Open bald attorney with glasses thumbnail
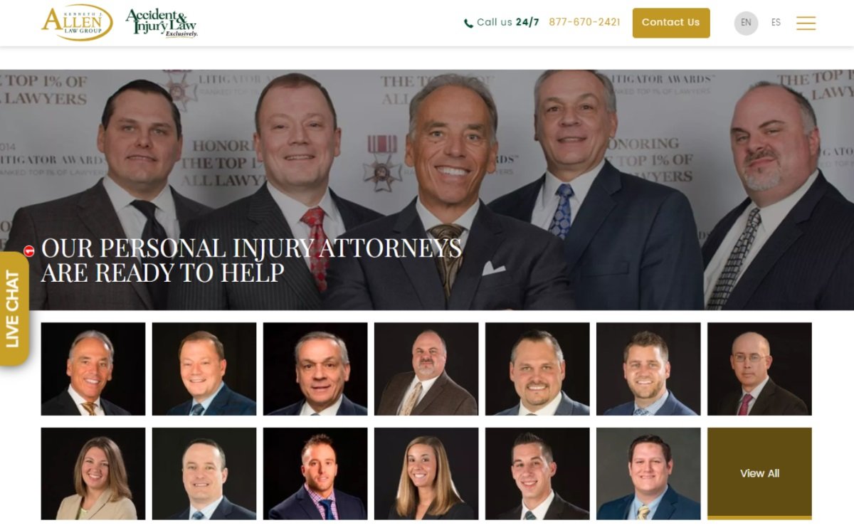The height and width of the screenshot is (528, 854). tap(759, 369)
